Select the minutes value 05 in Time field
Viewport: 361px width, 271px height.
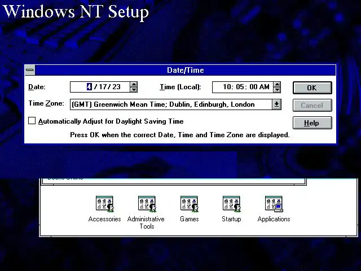[x=240, y=87]
